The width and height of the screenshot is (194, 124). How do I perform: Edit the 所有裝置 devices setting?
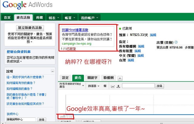click(138, 51)
